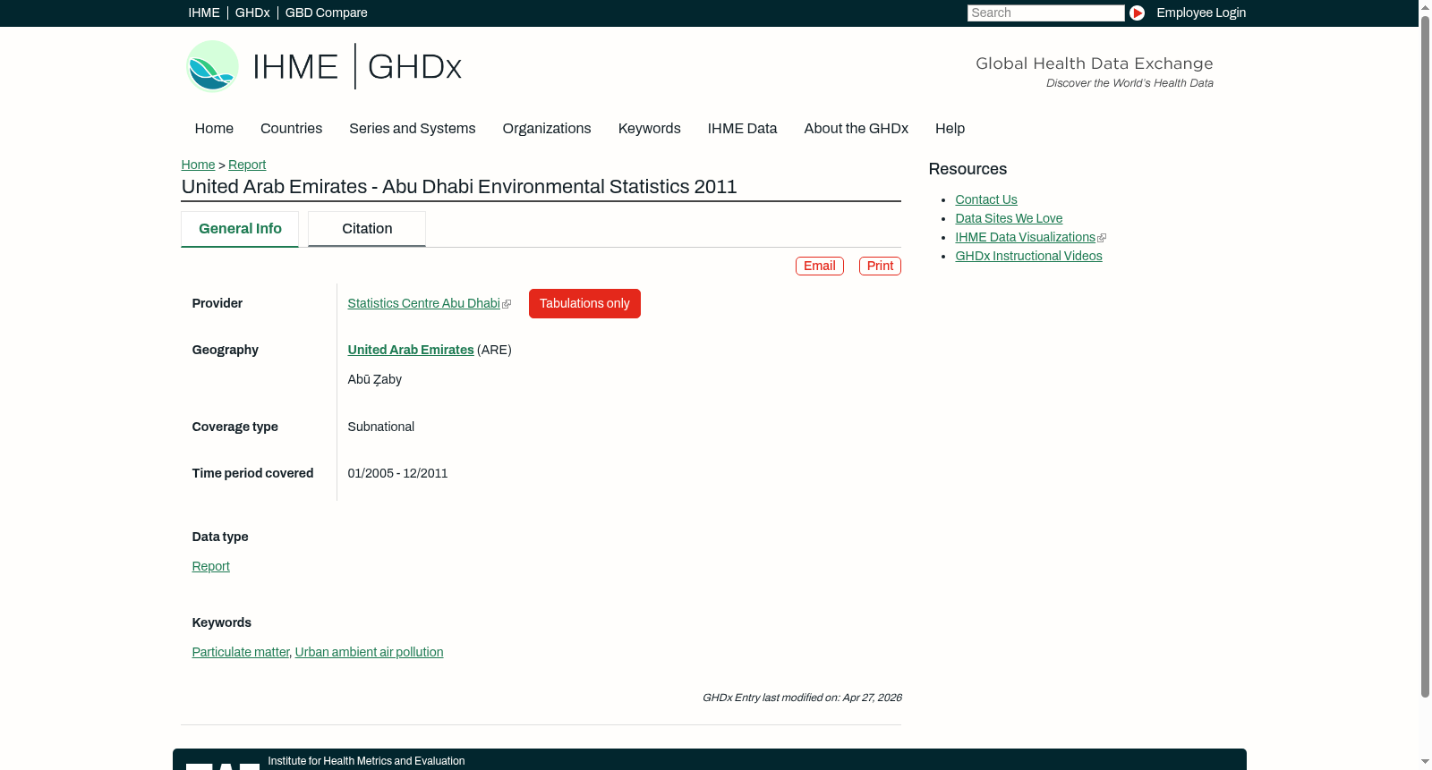1432x770 pixels.
Task: Click 'Institute for Health Metrics and Evaluation' footer text
Action: (366, 761)
